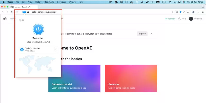Open the History menu
Screen dimensions: 206x103
[38, 2]
